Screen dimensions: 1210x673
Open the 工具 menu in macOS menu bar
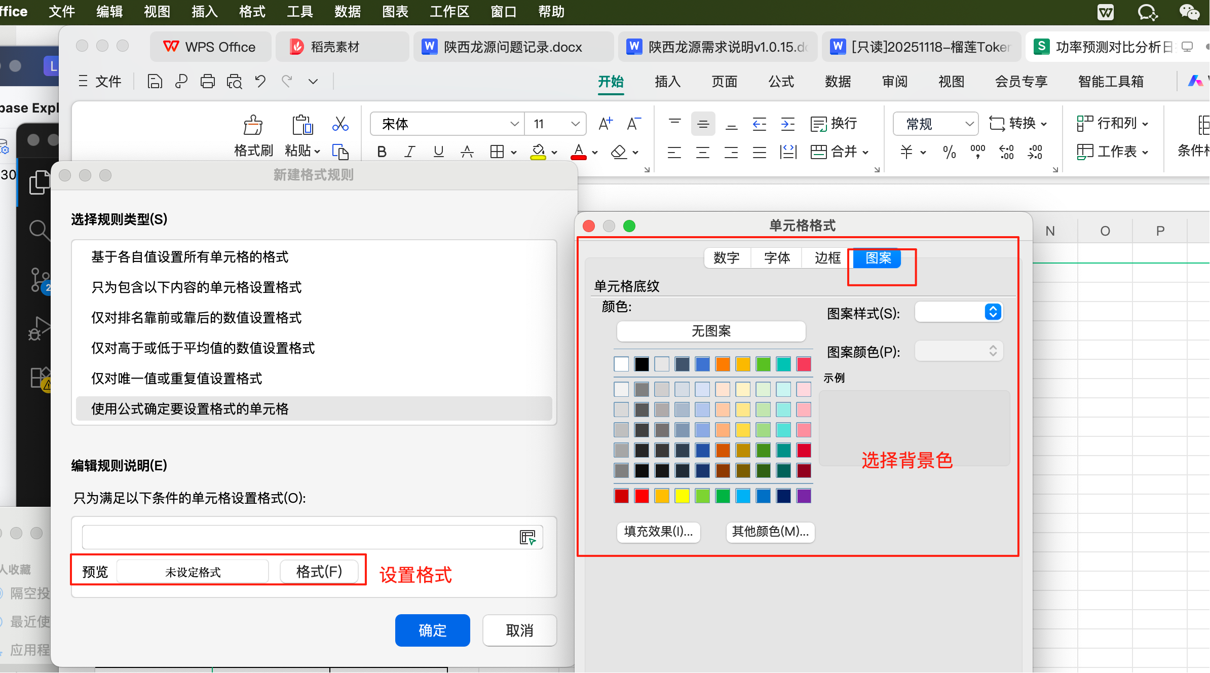(x=299, y=12)
